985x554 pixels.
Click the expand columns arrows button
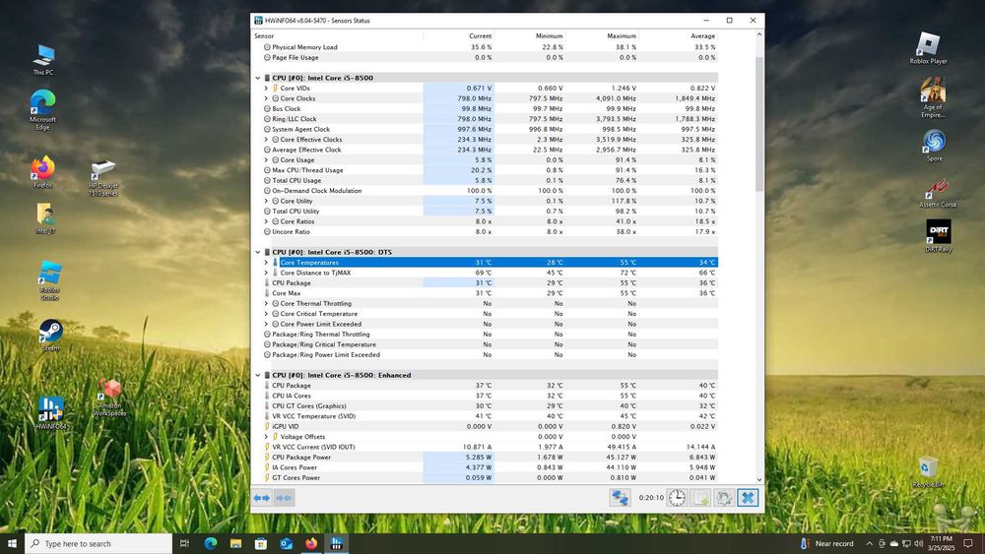(x=261, y=498)
